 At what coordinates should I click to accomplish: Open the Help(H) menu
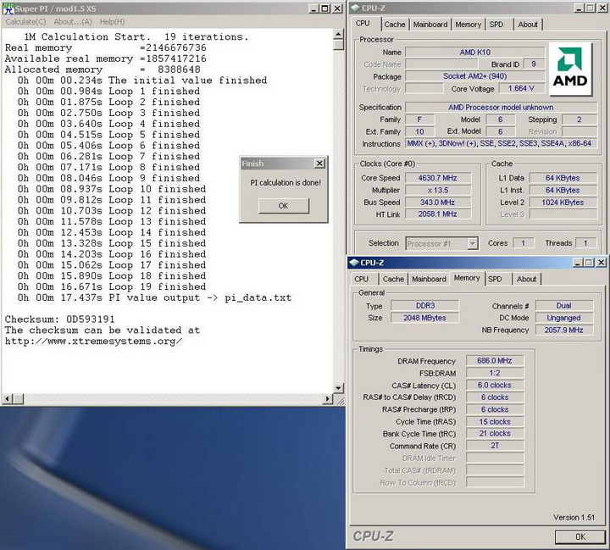coord(112,21)
